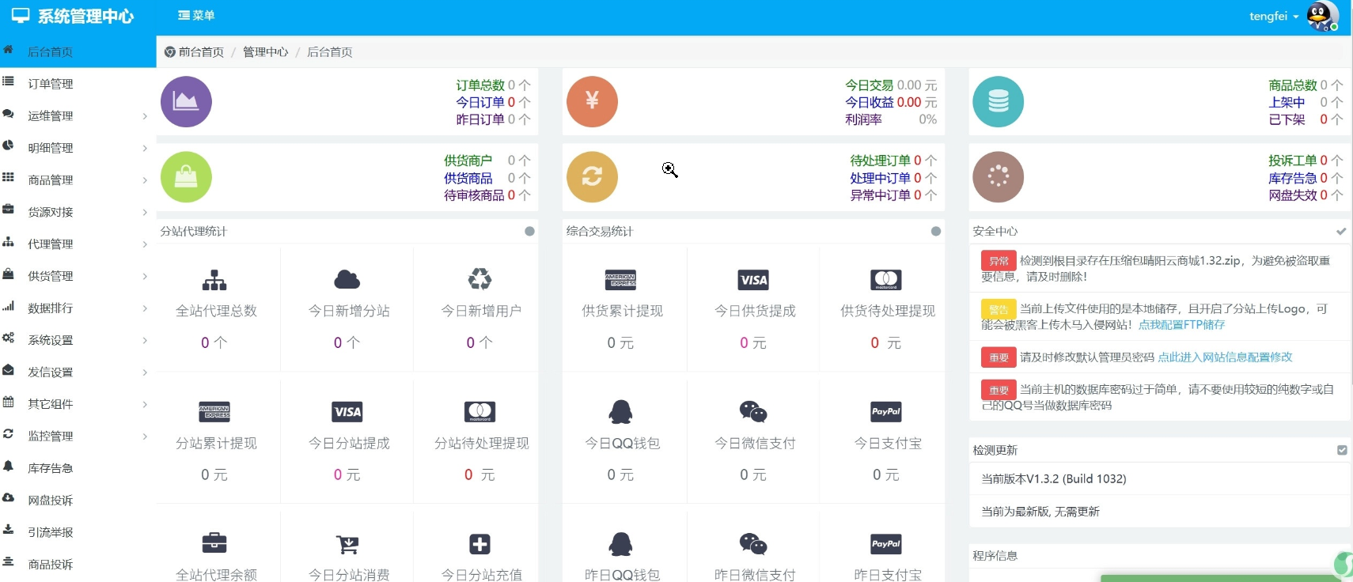Click the QQ penguin icon above 今日QQ钱包

[x=620, y=412]
